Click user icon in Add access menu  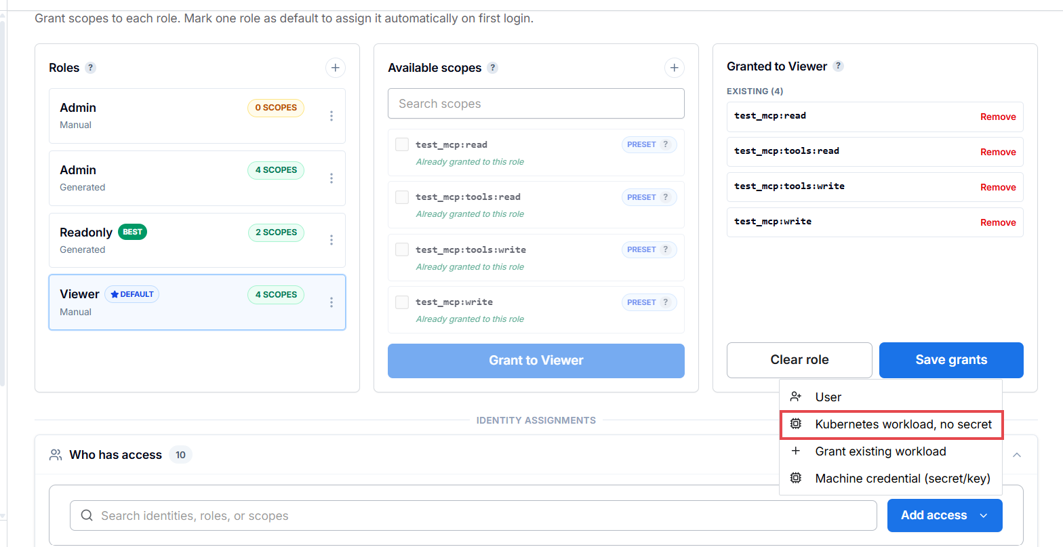[796, 397]
